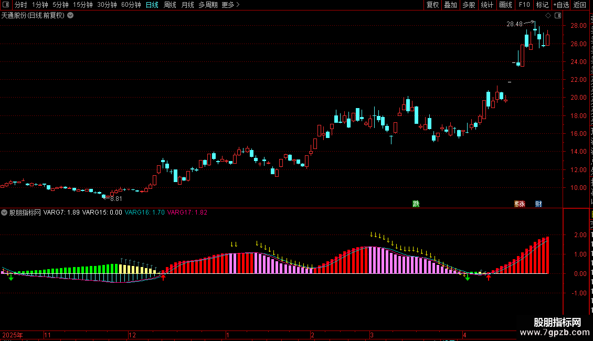Viewport: 593px width, 341px height.
Task: Open the 复权 adjustment button
Action: pos(432,5)
